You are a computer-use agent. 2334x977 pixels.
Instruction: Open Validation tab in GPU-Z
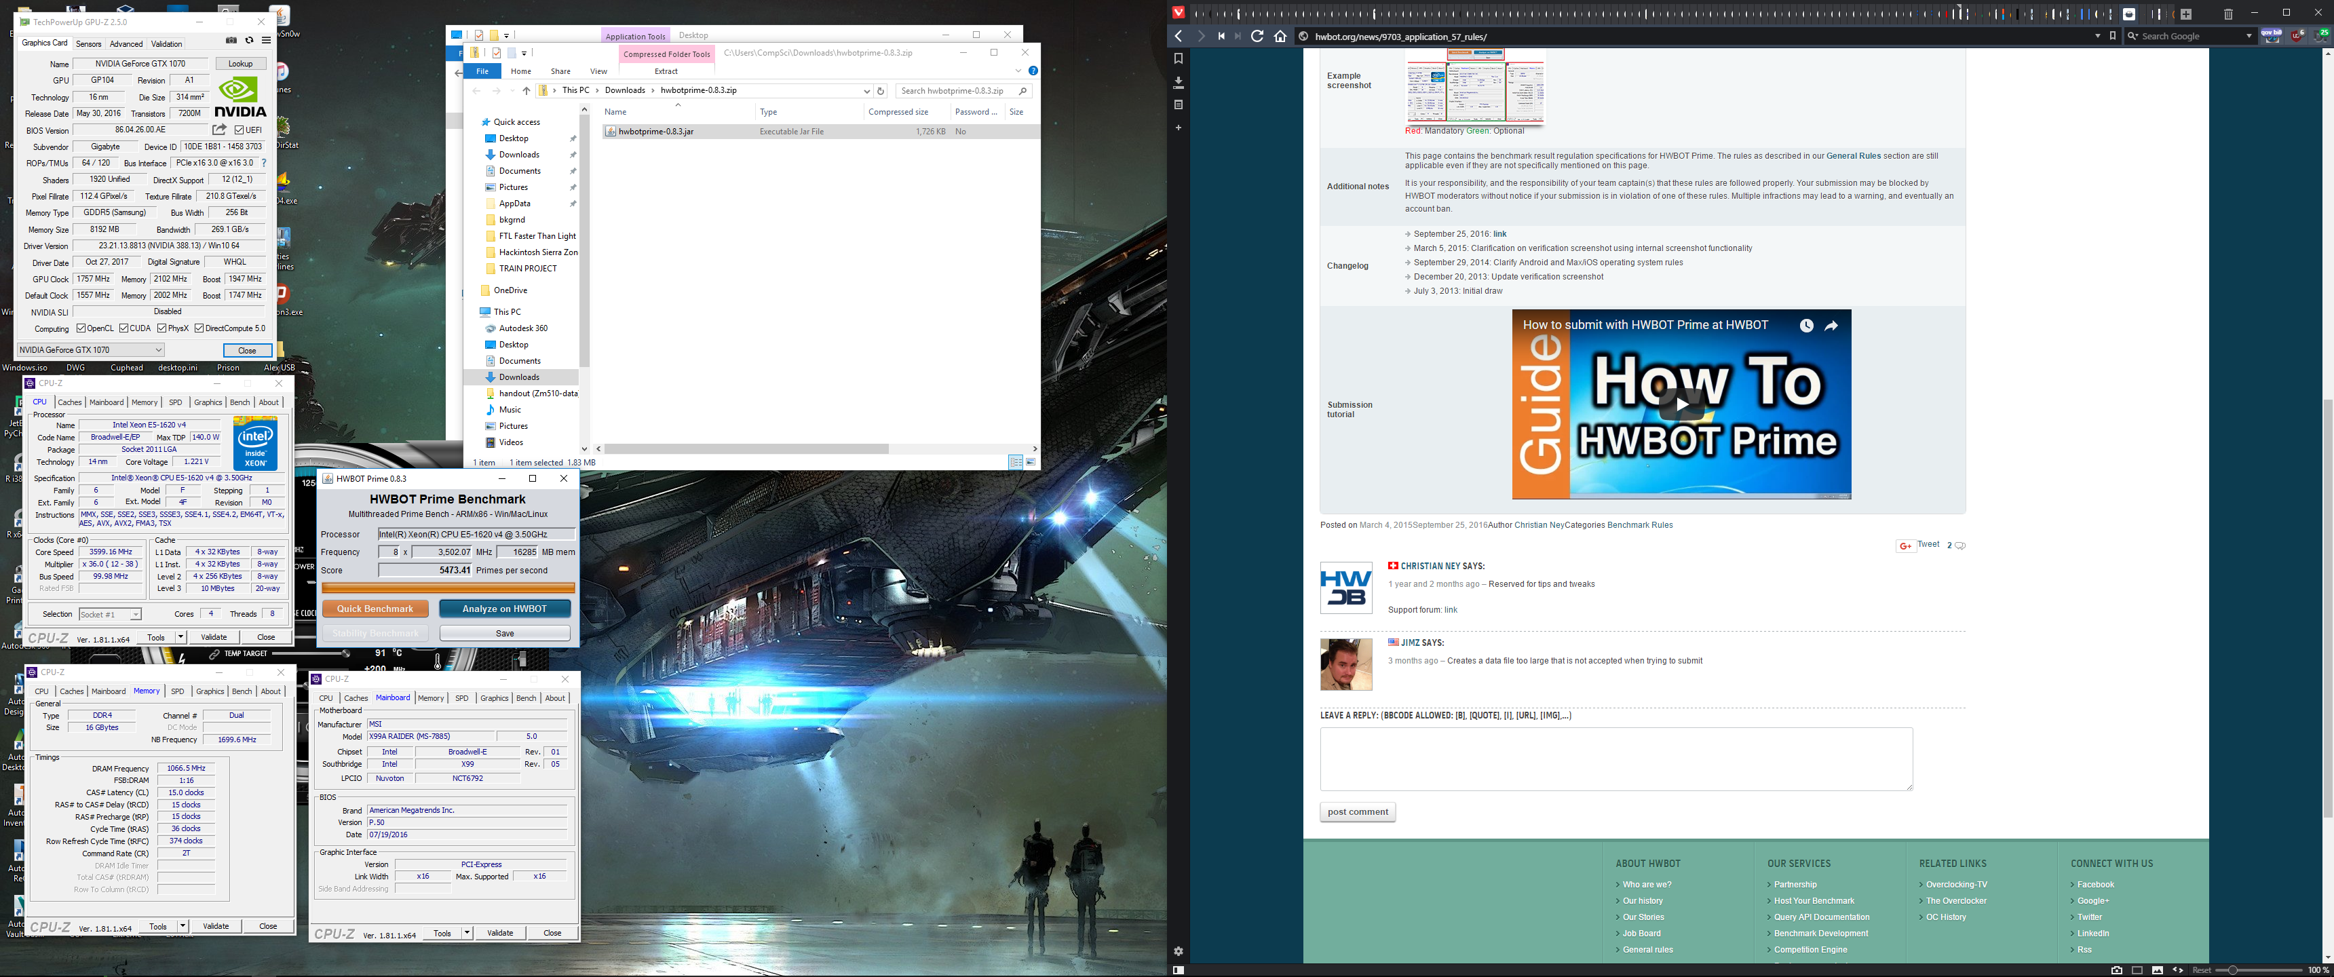(x=167, y=43)
